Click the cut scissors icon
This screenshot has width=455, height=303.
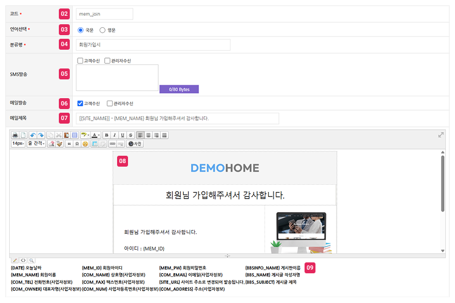coord(59,135)
